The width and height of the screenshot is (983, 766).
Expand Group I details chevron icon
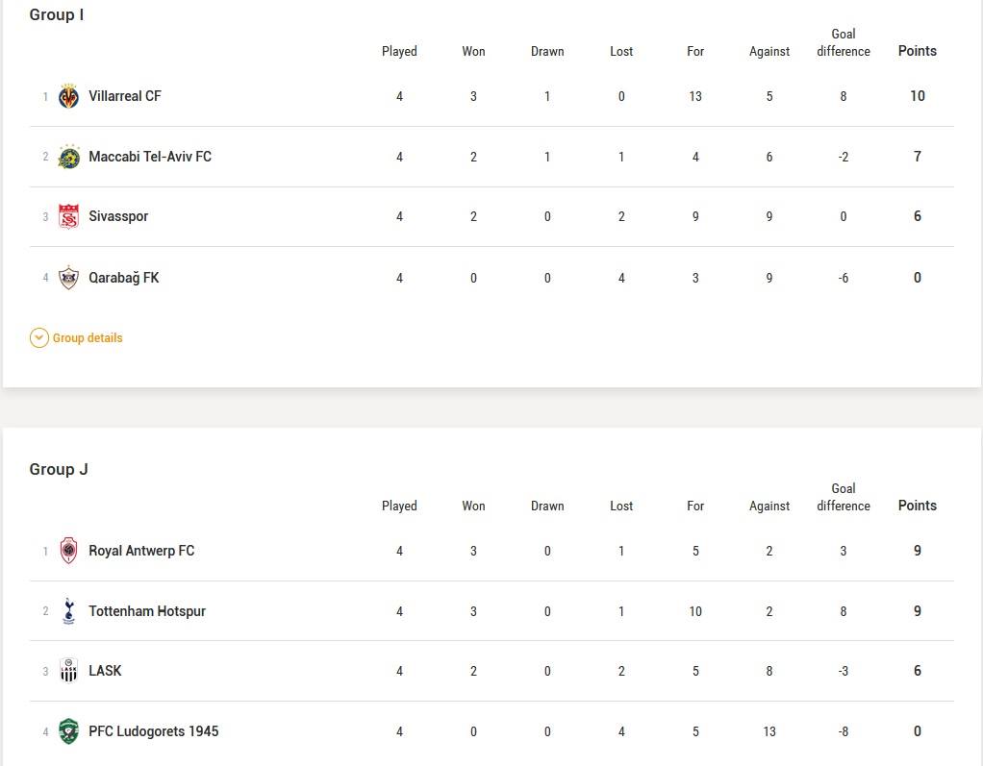pos(38,338)
